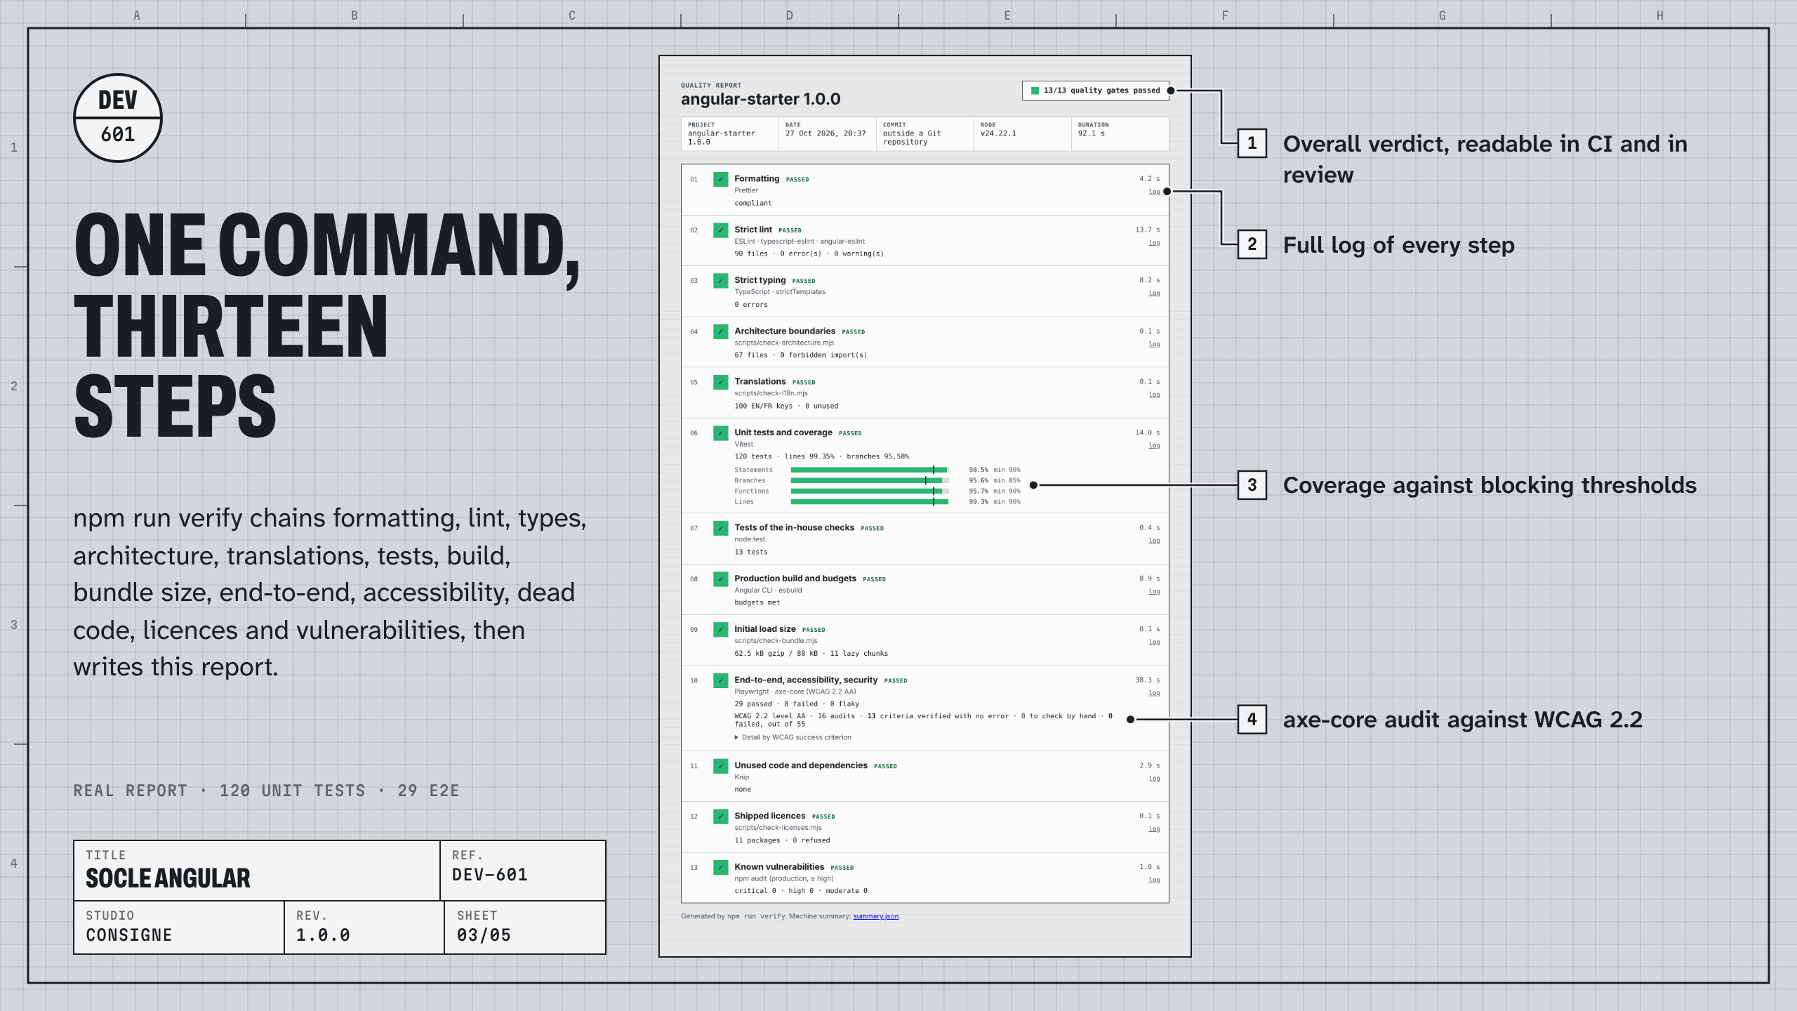Click the DEV 601 circular badge
Viewport: 1797px width, 1011px height.
coord(118,118)
